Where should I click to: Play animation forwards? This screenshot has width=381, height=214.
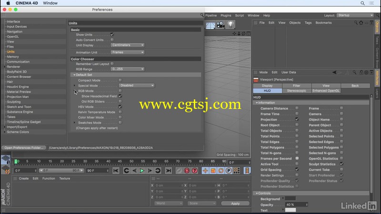[142, 171]
